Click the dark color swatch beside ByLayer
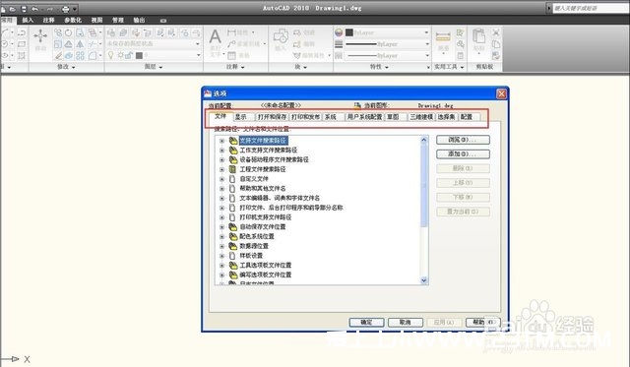 tap(349, 32)
